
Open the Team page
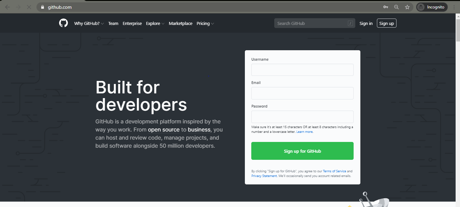coord(113,23)
